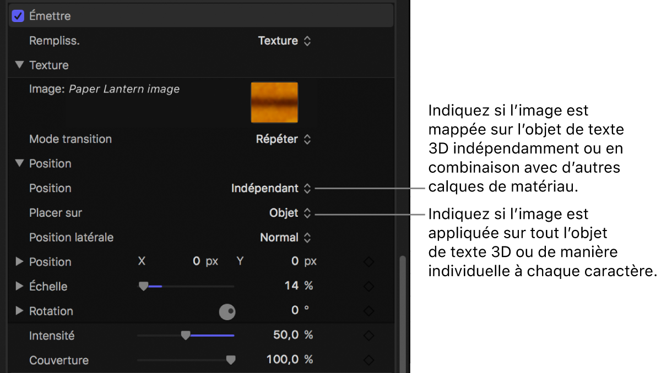The height and width of the screenshot is (373, 661).
Task: Uncheck the Émettre checkbox
Action: tap(18, 16)
